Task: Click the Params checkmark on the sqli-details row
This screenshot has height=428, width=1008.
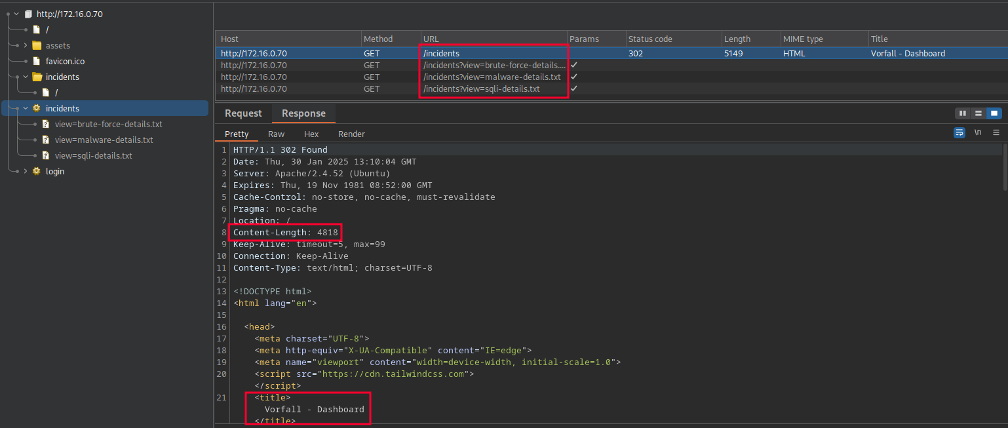Action: [573, 88]
